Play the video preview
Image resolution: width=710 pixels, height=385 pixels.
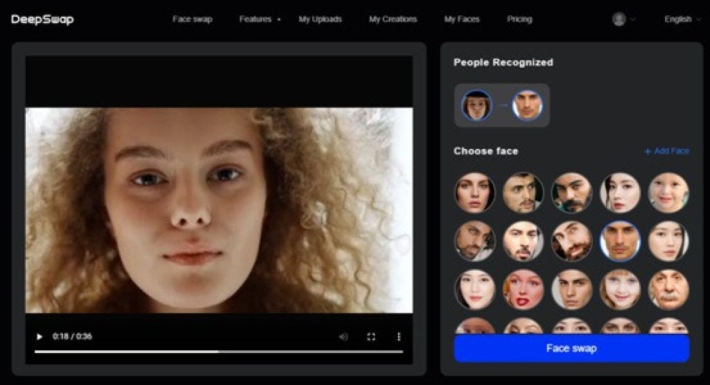coord(40,337)
